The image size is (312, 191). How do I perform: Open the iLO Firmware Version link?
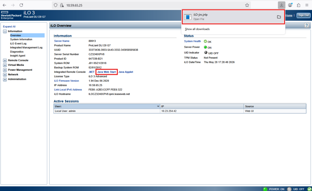coord(66,81)
